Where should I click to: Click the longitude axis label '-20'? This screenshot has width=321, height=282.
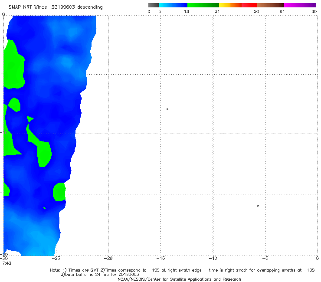click(108, 258)
